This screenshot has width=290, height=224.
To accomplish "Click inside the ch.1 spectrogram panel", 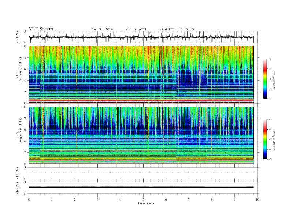I will (141, 75).
